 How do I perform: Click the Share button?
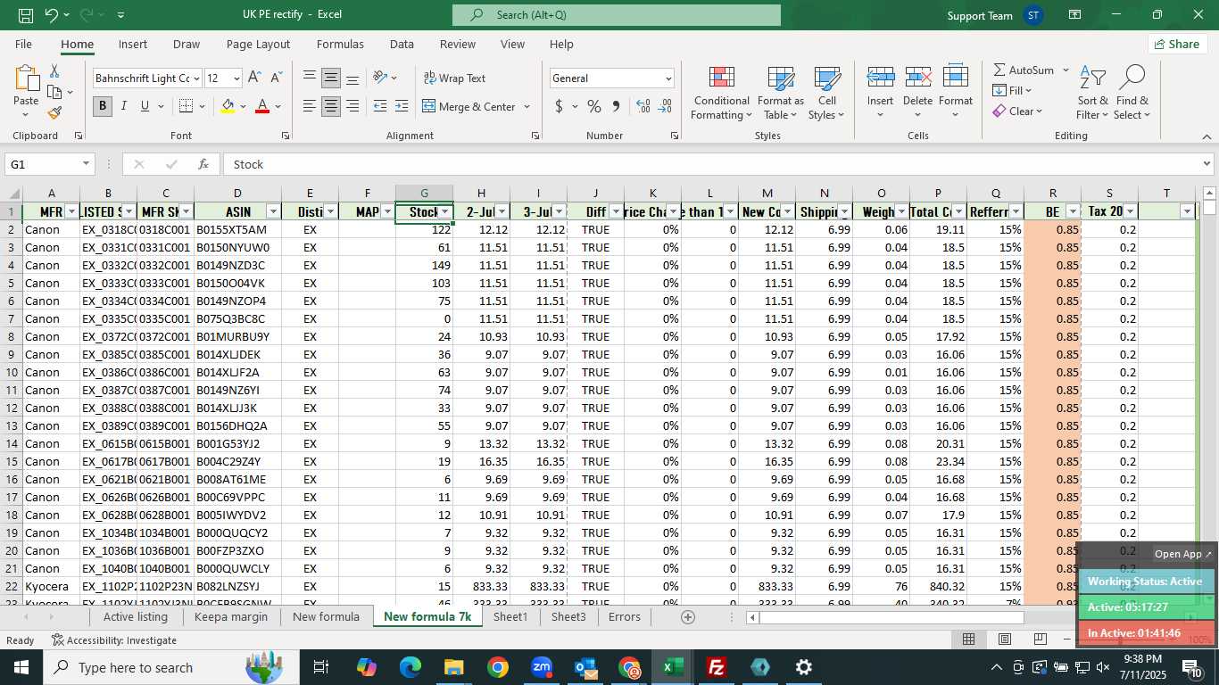coord(1177,44)
